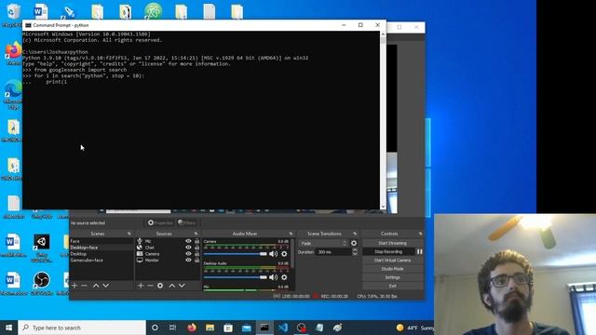Hide the Mic source with eye icon

pos(188,241)
